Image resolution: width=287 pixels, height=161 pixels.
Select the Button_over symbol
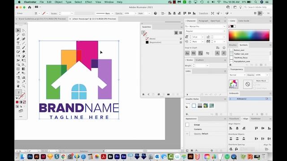tap(239, 50)
